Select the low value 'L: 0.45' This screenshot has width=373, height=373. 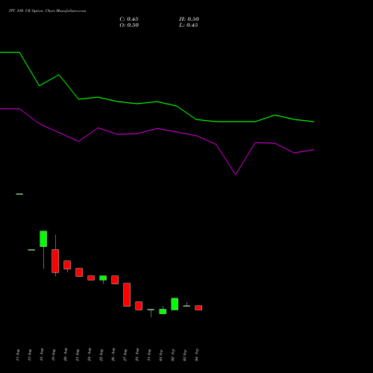pyautogui.click(x=189, y=25)
